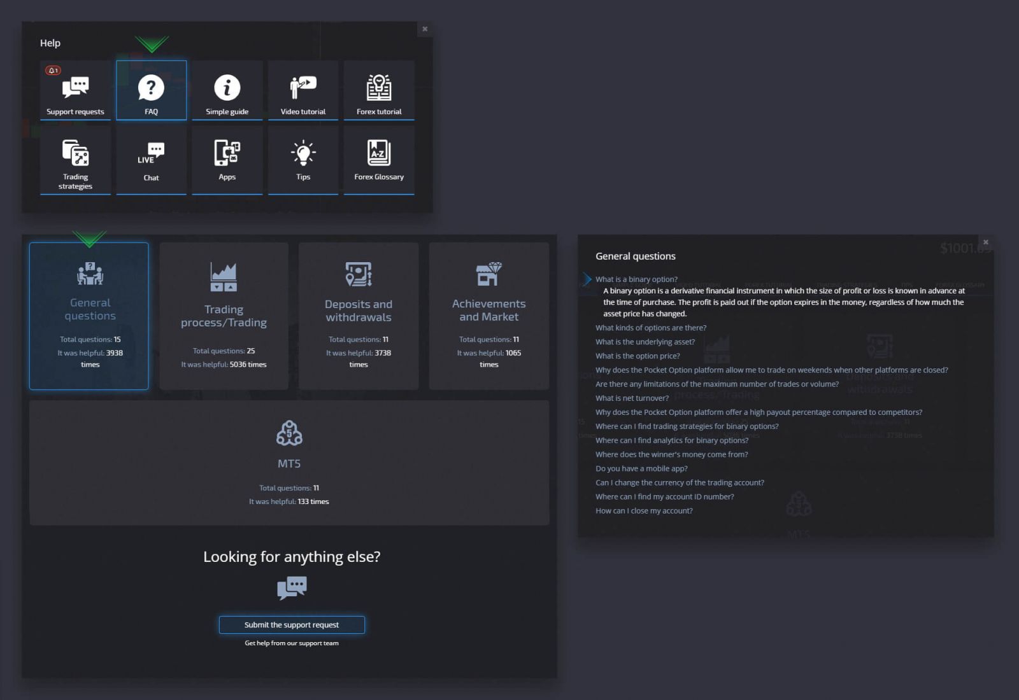Viewport: 1019px width, 700px height.
Task: Collapse 'What is a binary option?' question
Action: pyautogui.click(x=636, y=279)
